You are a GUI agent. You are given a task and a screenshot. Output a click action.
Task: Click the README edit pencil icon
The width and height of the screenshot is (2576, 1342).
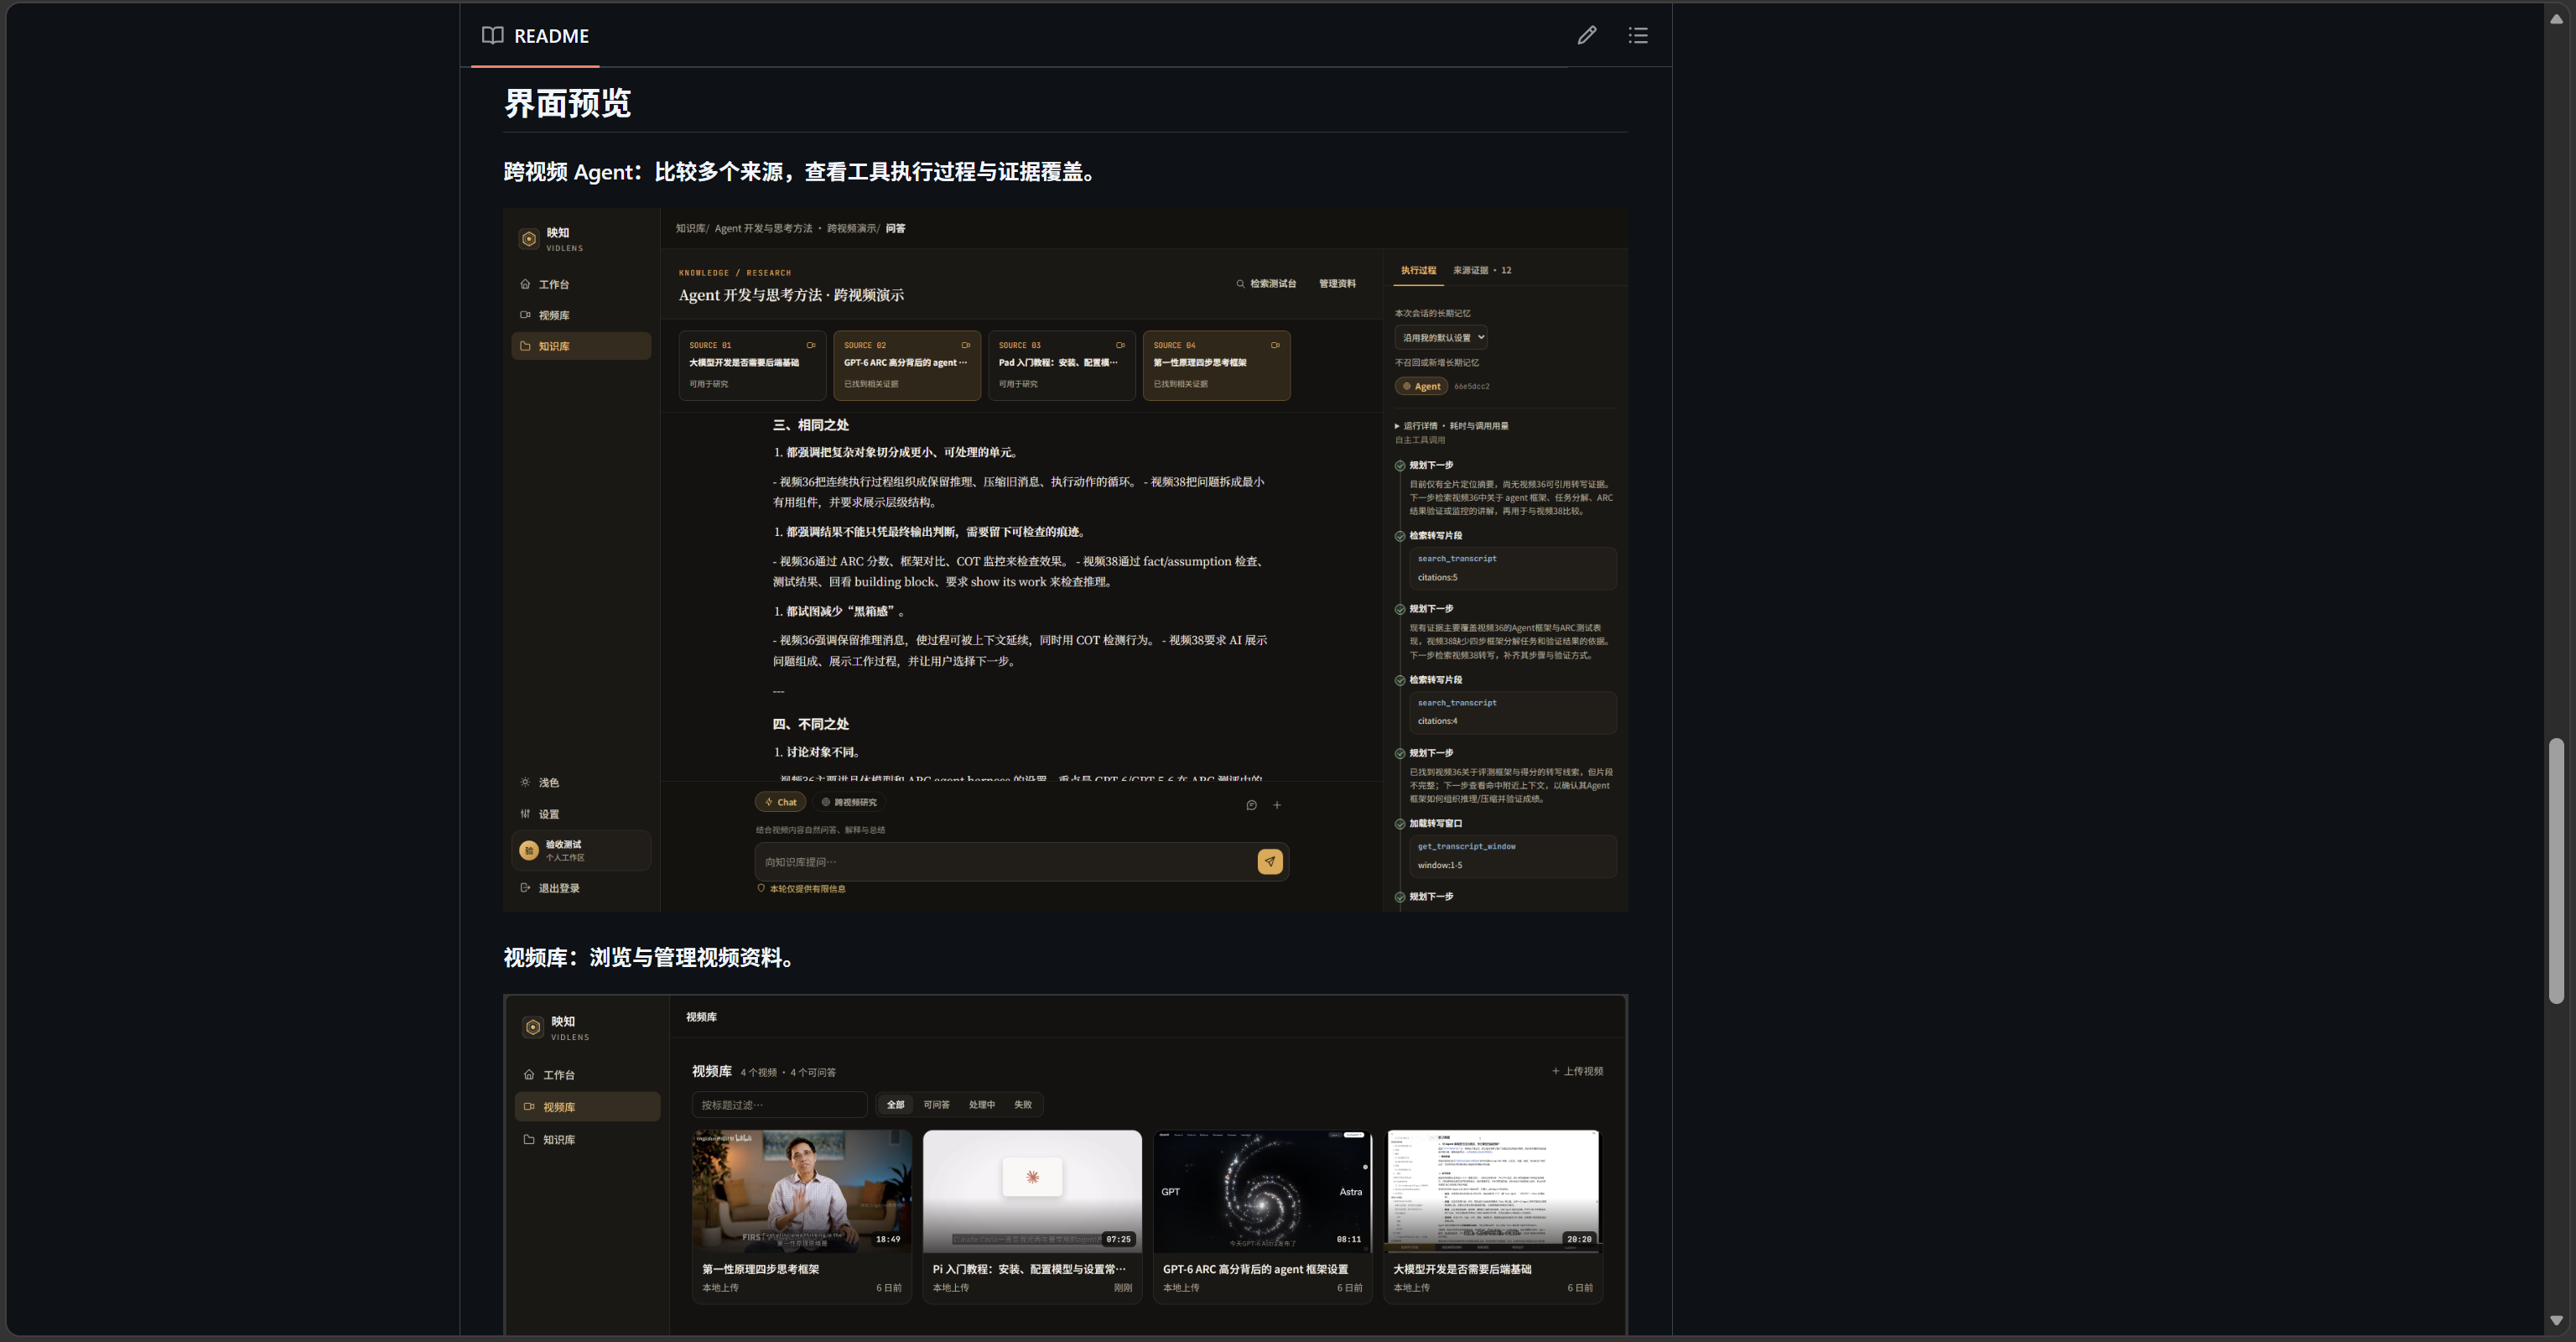point(1587,35)
